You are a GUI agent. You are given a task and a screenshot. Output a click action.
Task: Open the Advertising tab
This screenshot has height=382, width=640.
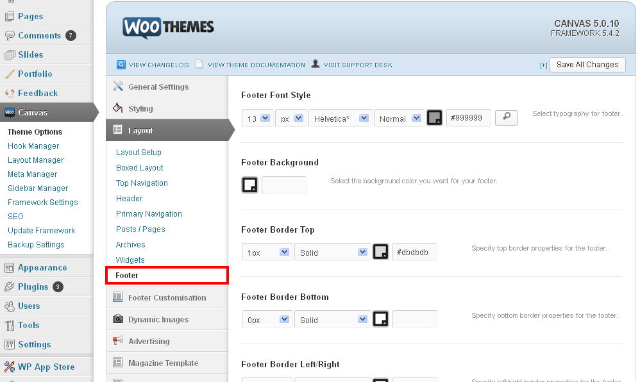(167, 341)
